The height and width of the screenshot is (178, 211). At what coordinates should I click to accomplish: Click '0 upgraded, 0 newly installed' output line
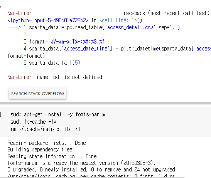92,170
